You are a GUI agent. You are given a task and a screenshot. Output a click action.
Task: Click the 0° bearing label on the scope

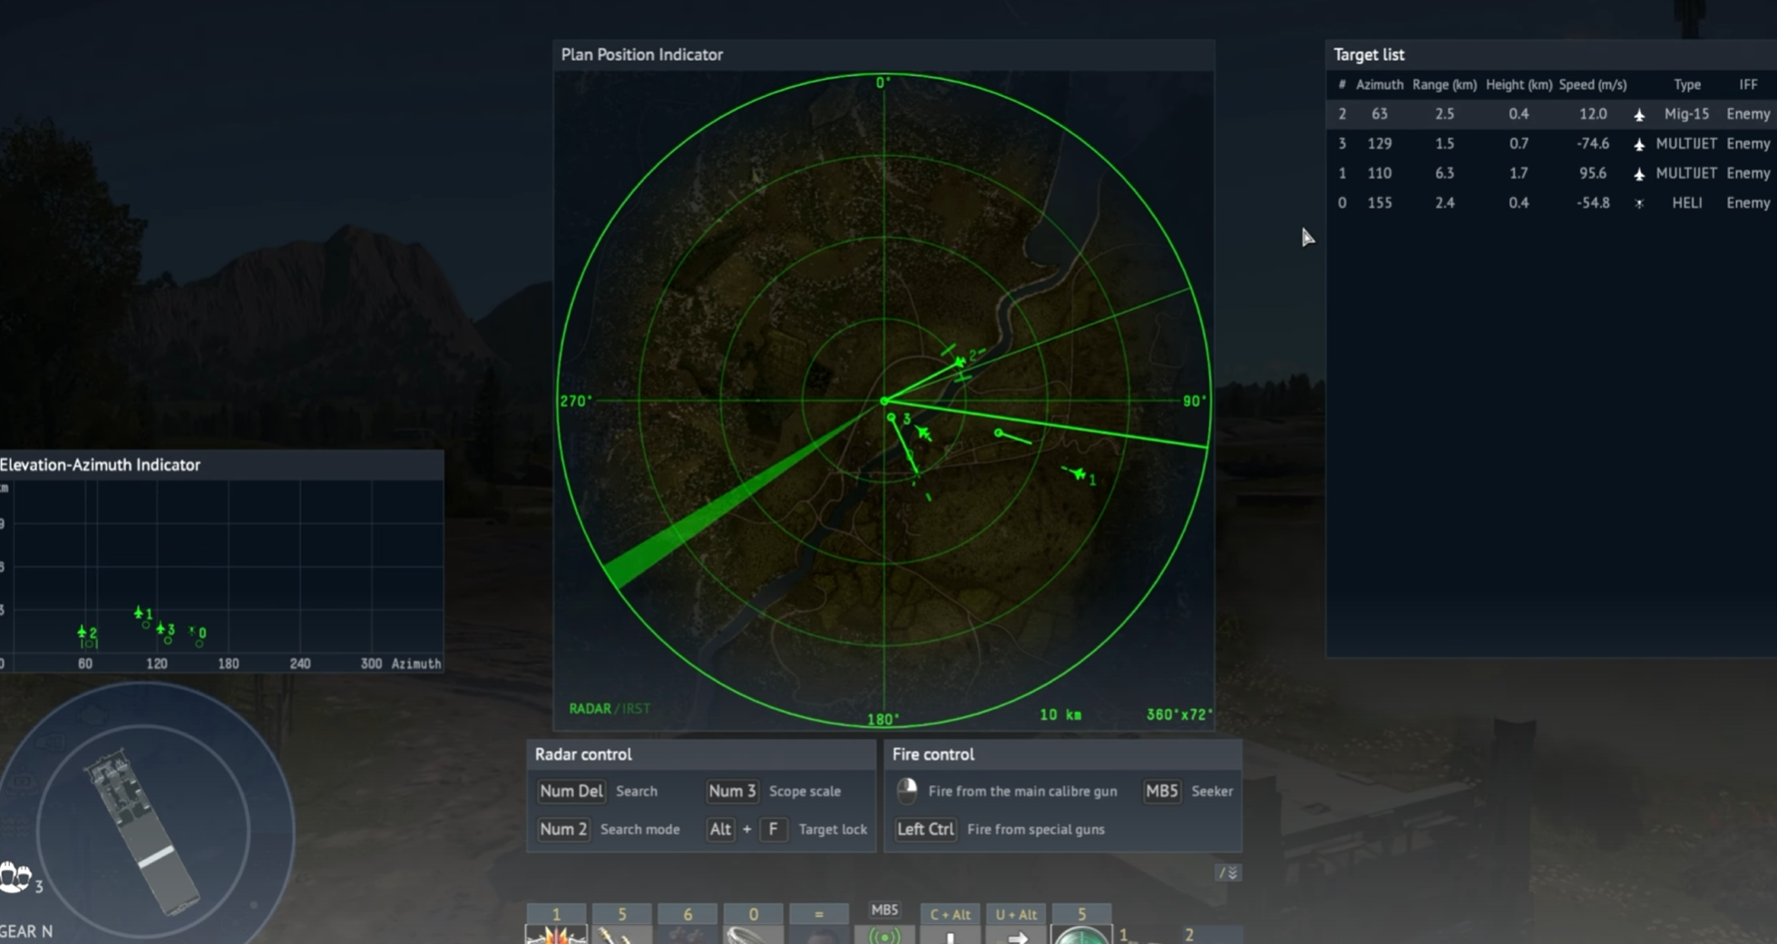(883, 83)
